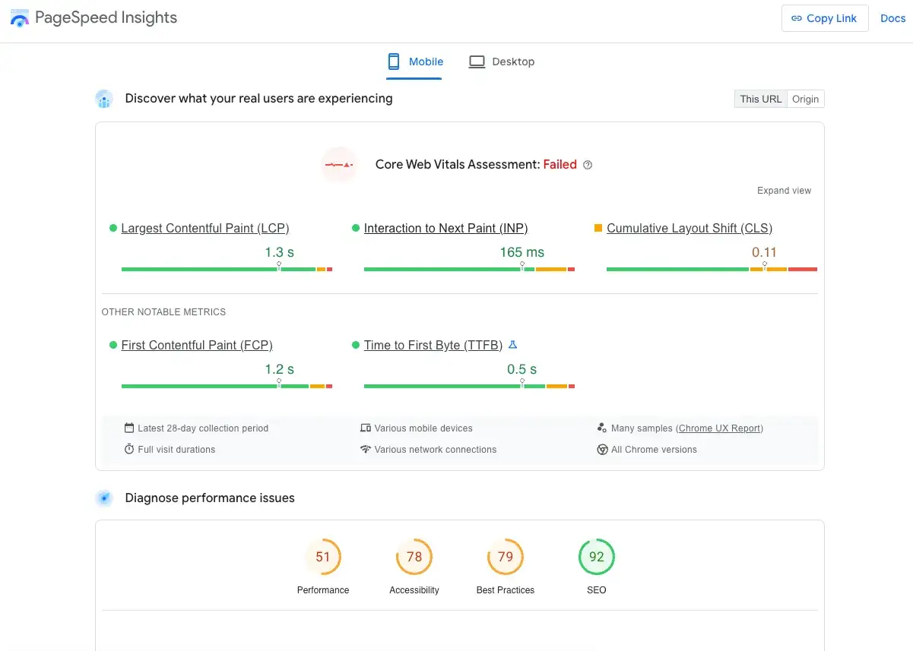
Task: Open Cumulative Layout Shift (CLS) link
Action: 690,228
